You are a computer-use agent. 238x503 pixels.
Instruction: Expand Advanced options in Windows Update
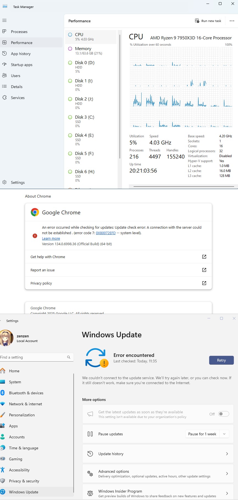[x=158, y=474]
